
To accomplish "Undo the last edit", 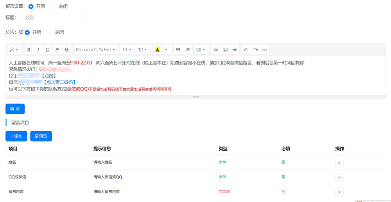I will tap(246, 50).
